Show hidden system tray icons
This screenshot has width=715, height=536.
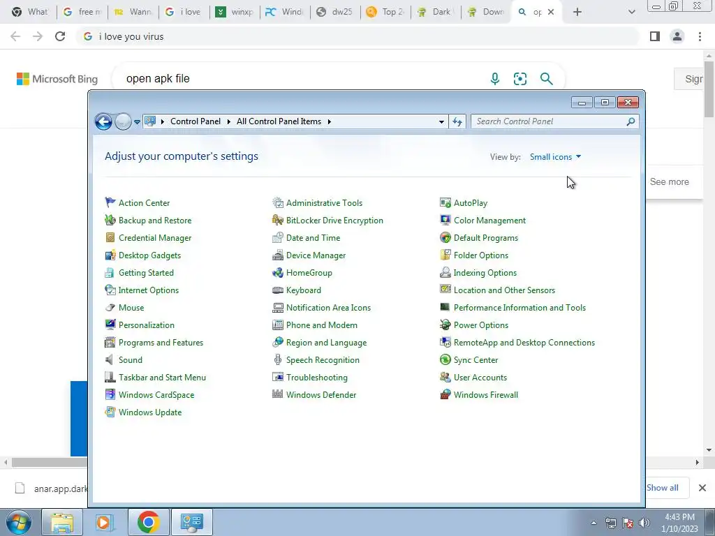pos(594,523)
